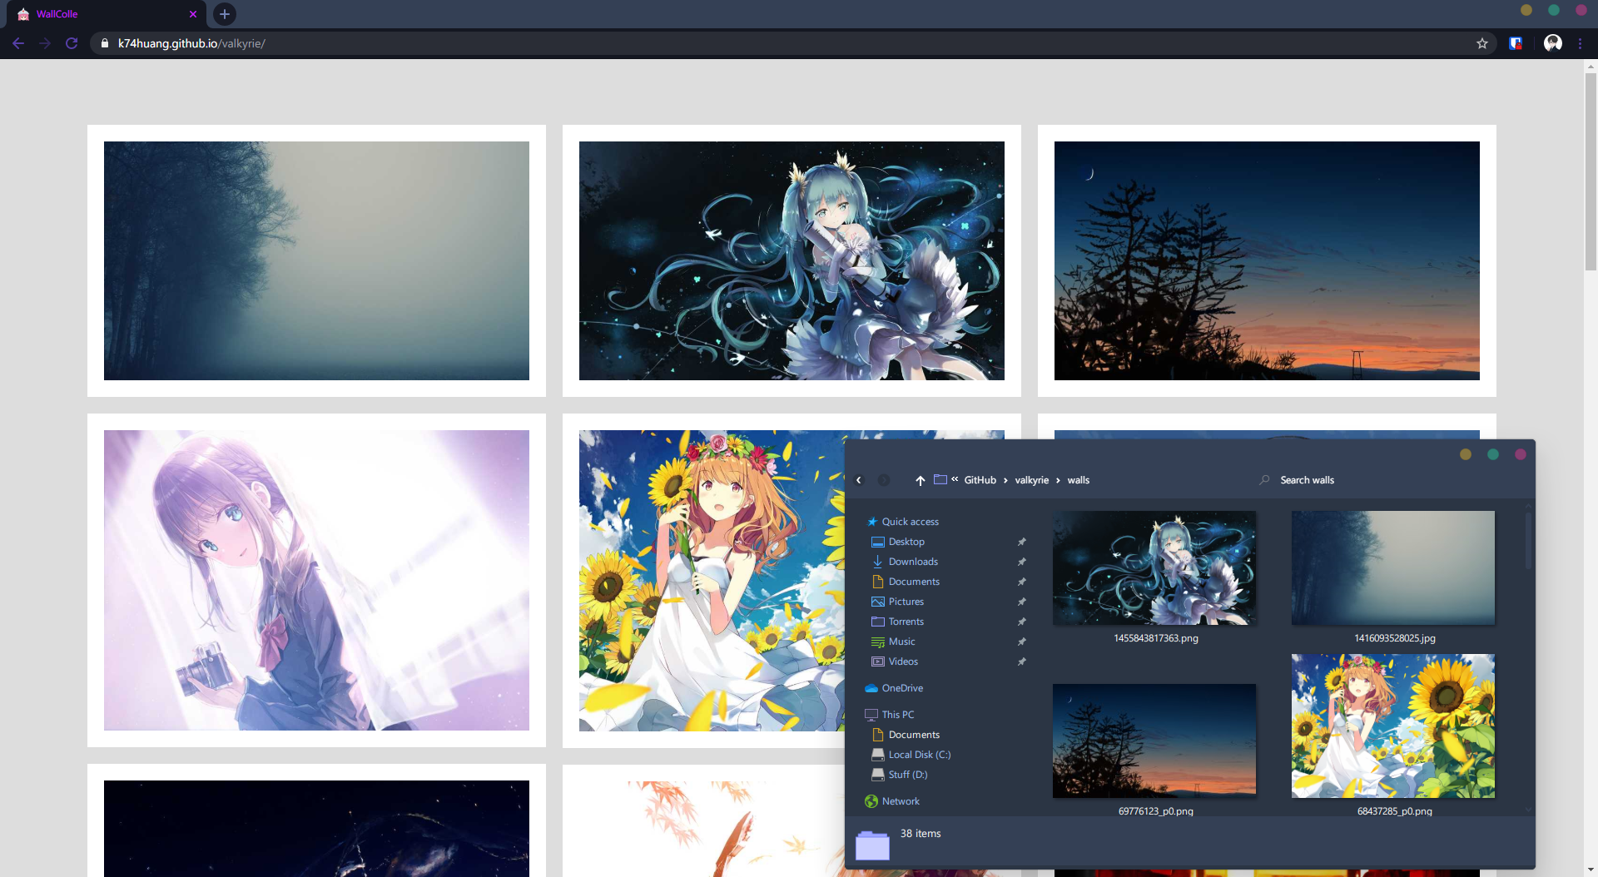1598x877 pixels.
Task: Click the address bar URL
Action: click(x=191, y=43)
